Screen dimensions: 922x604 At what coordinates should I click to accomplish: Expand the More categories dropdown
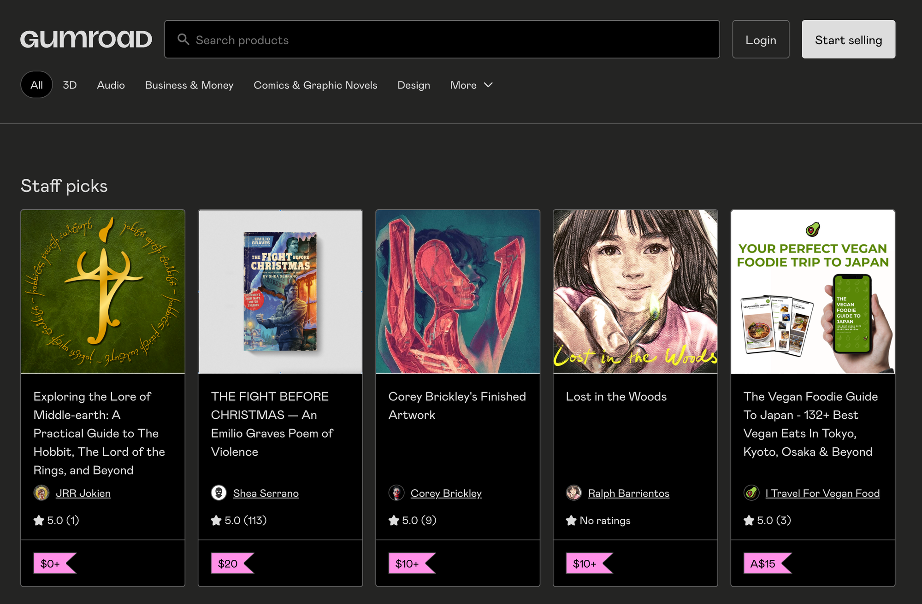tap(471, 85)
